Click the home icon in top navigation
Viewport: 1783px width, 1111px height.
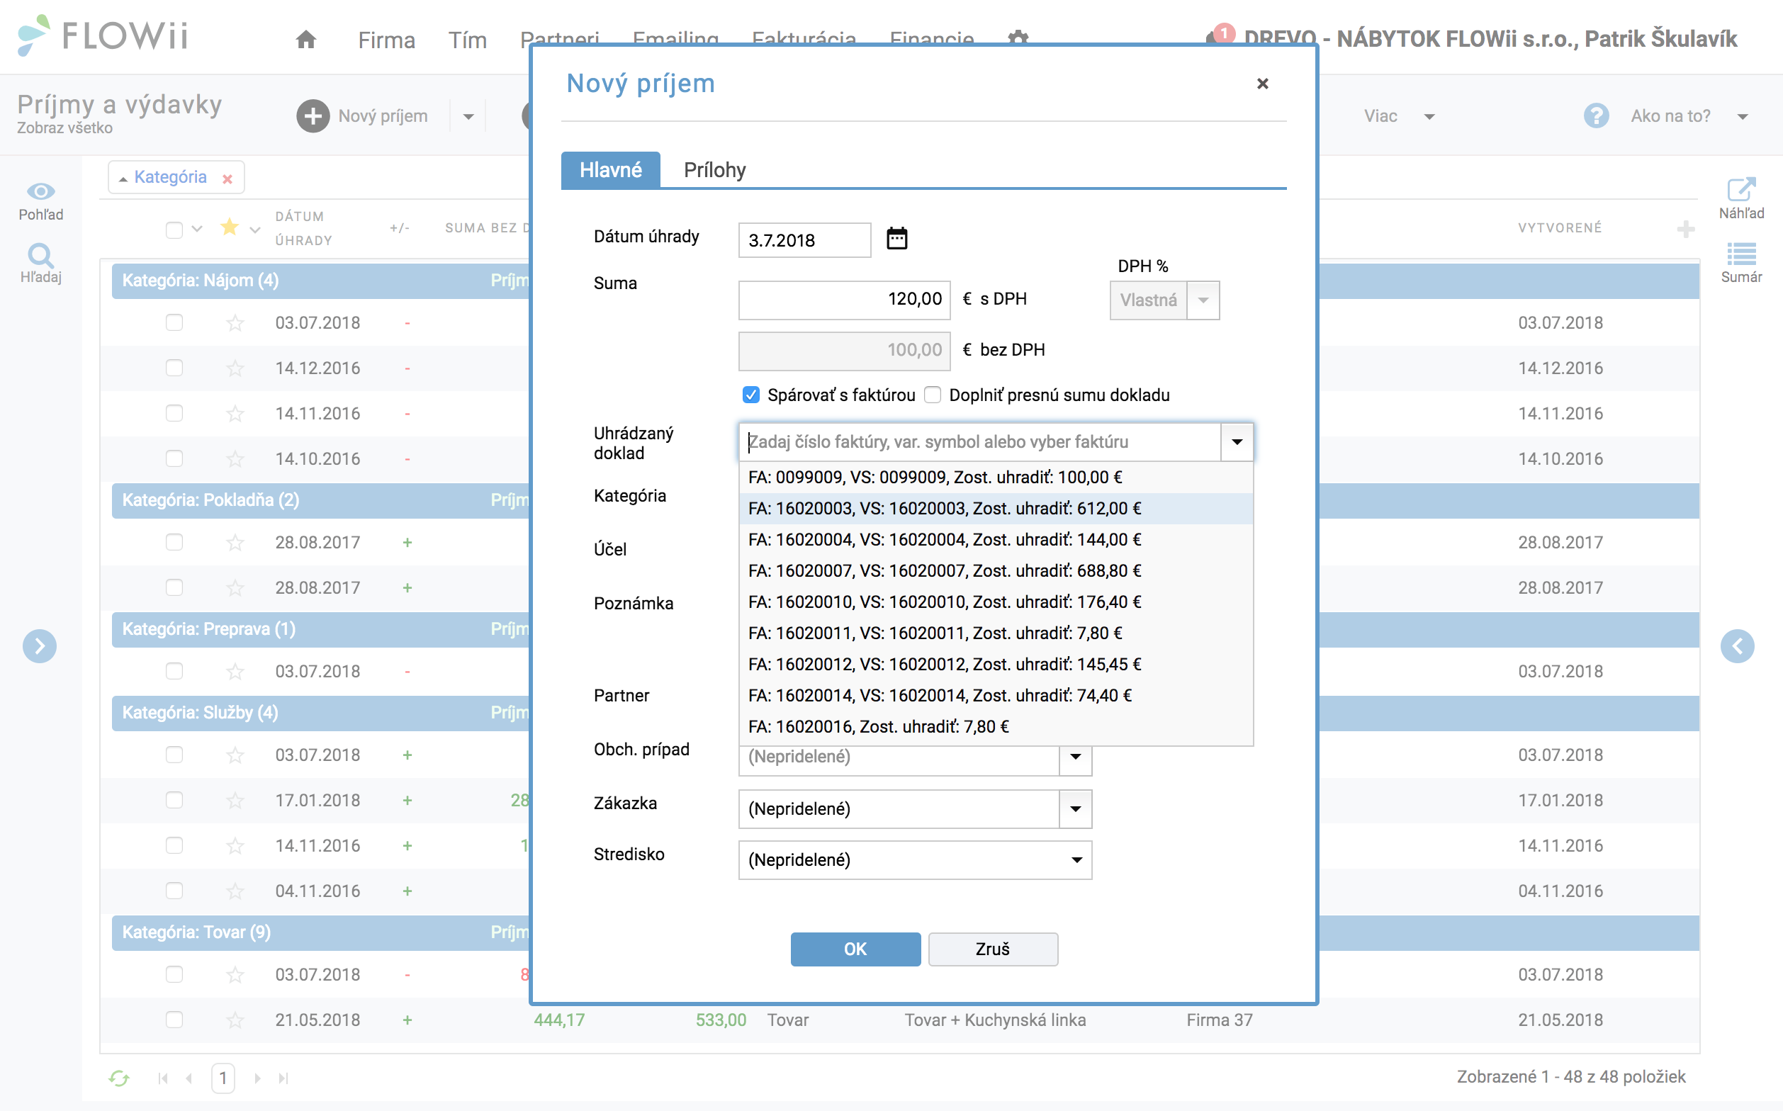(305, 39)
